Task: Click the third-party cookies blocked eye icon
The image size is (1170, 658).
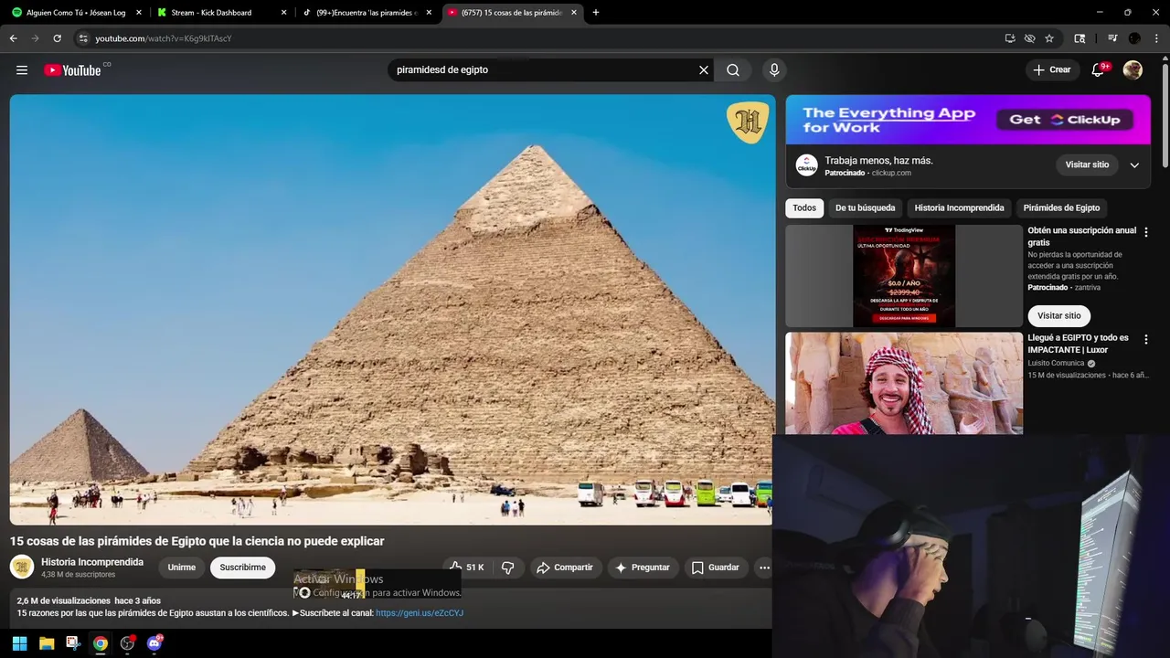Action: [1029, 38]
